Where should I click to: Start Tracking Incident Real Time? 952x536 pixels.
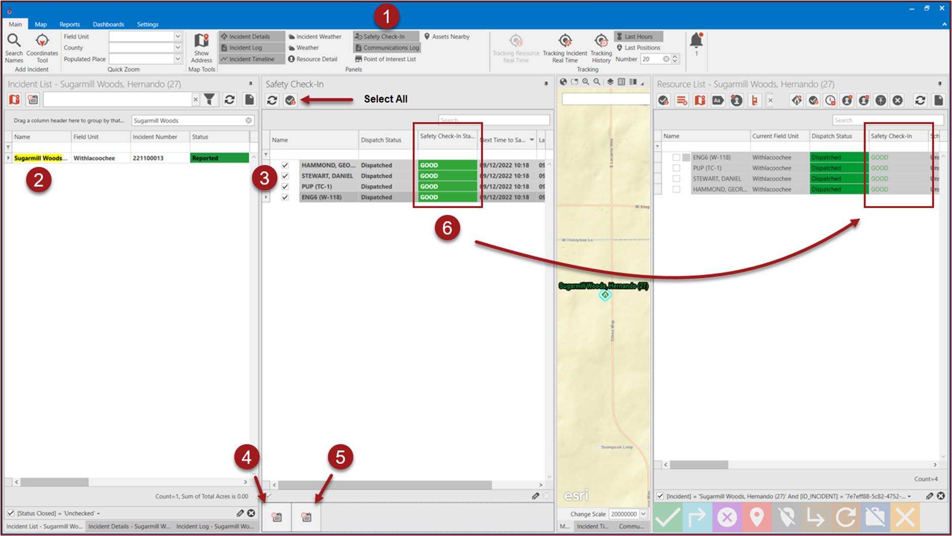[x=565, y=41]
